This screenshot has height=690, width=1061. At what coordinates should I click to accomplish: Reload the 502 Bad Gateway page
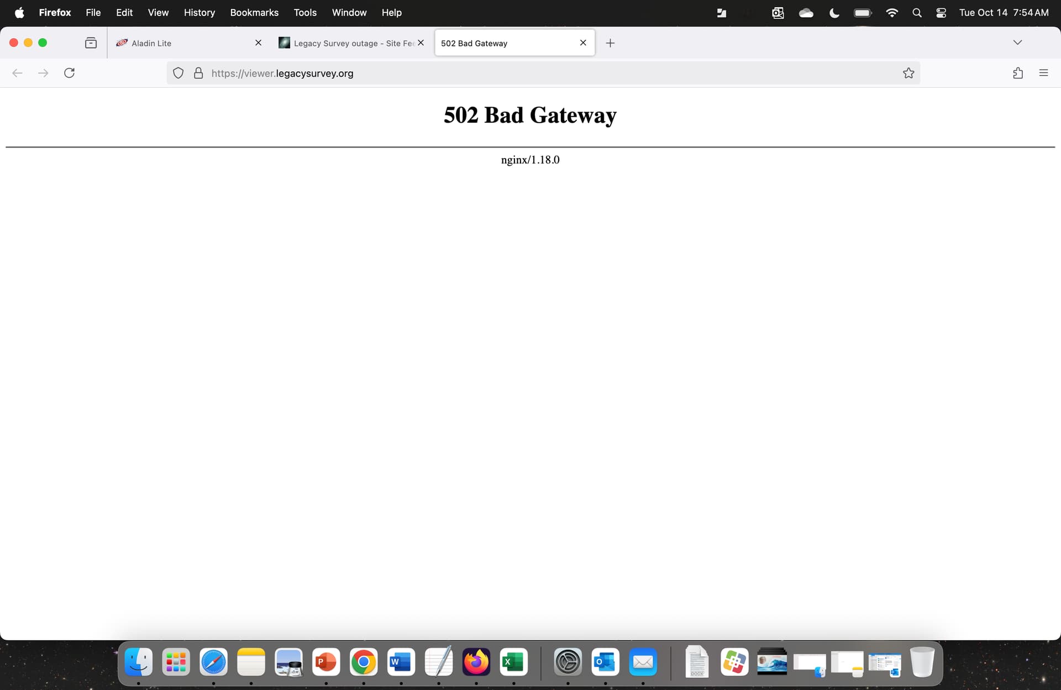click(69, 73)
